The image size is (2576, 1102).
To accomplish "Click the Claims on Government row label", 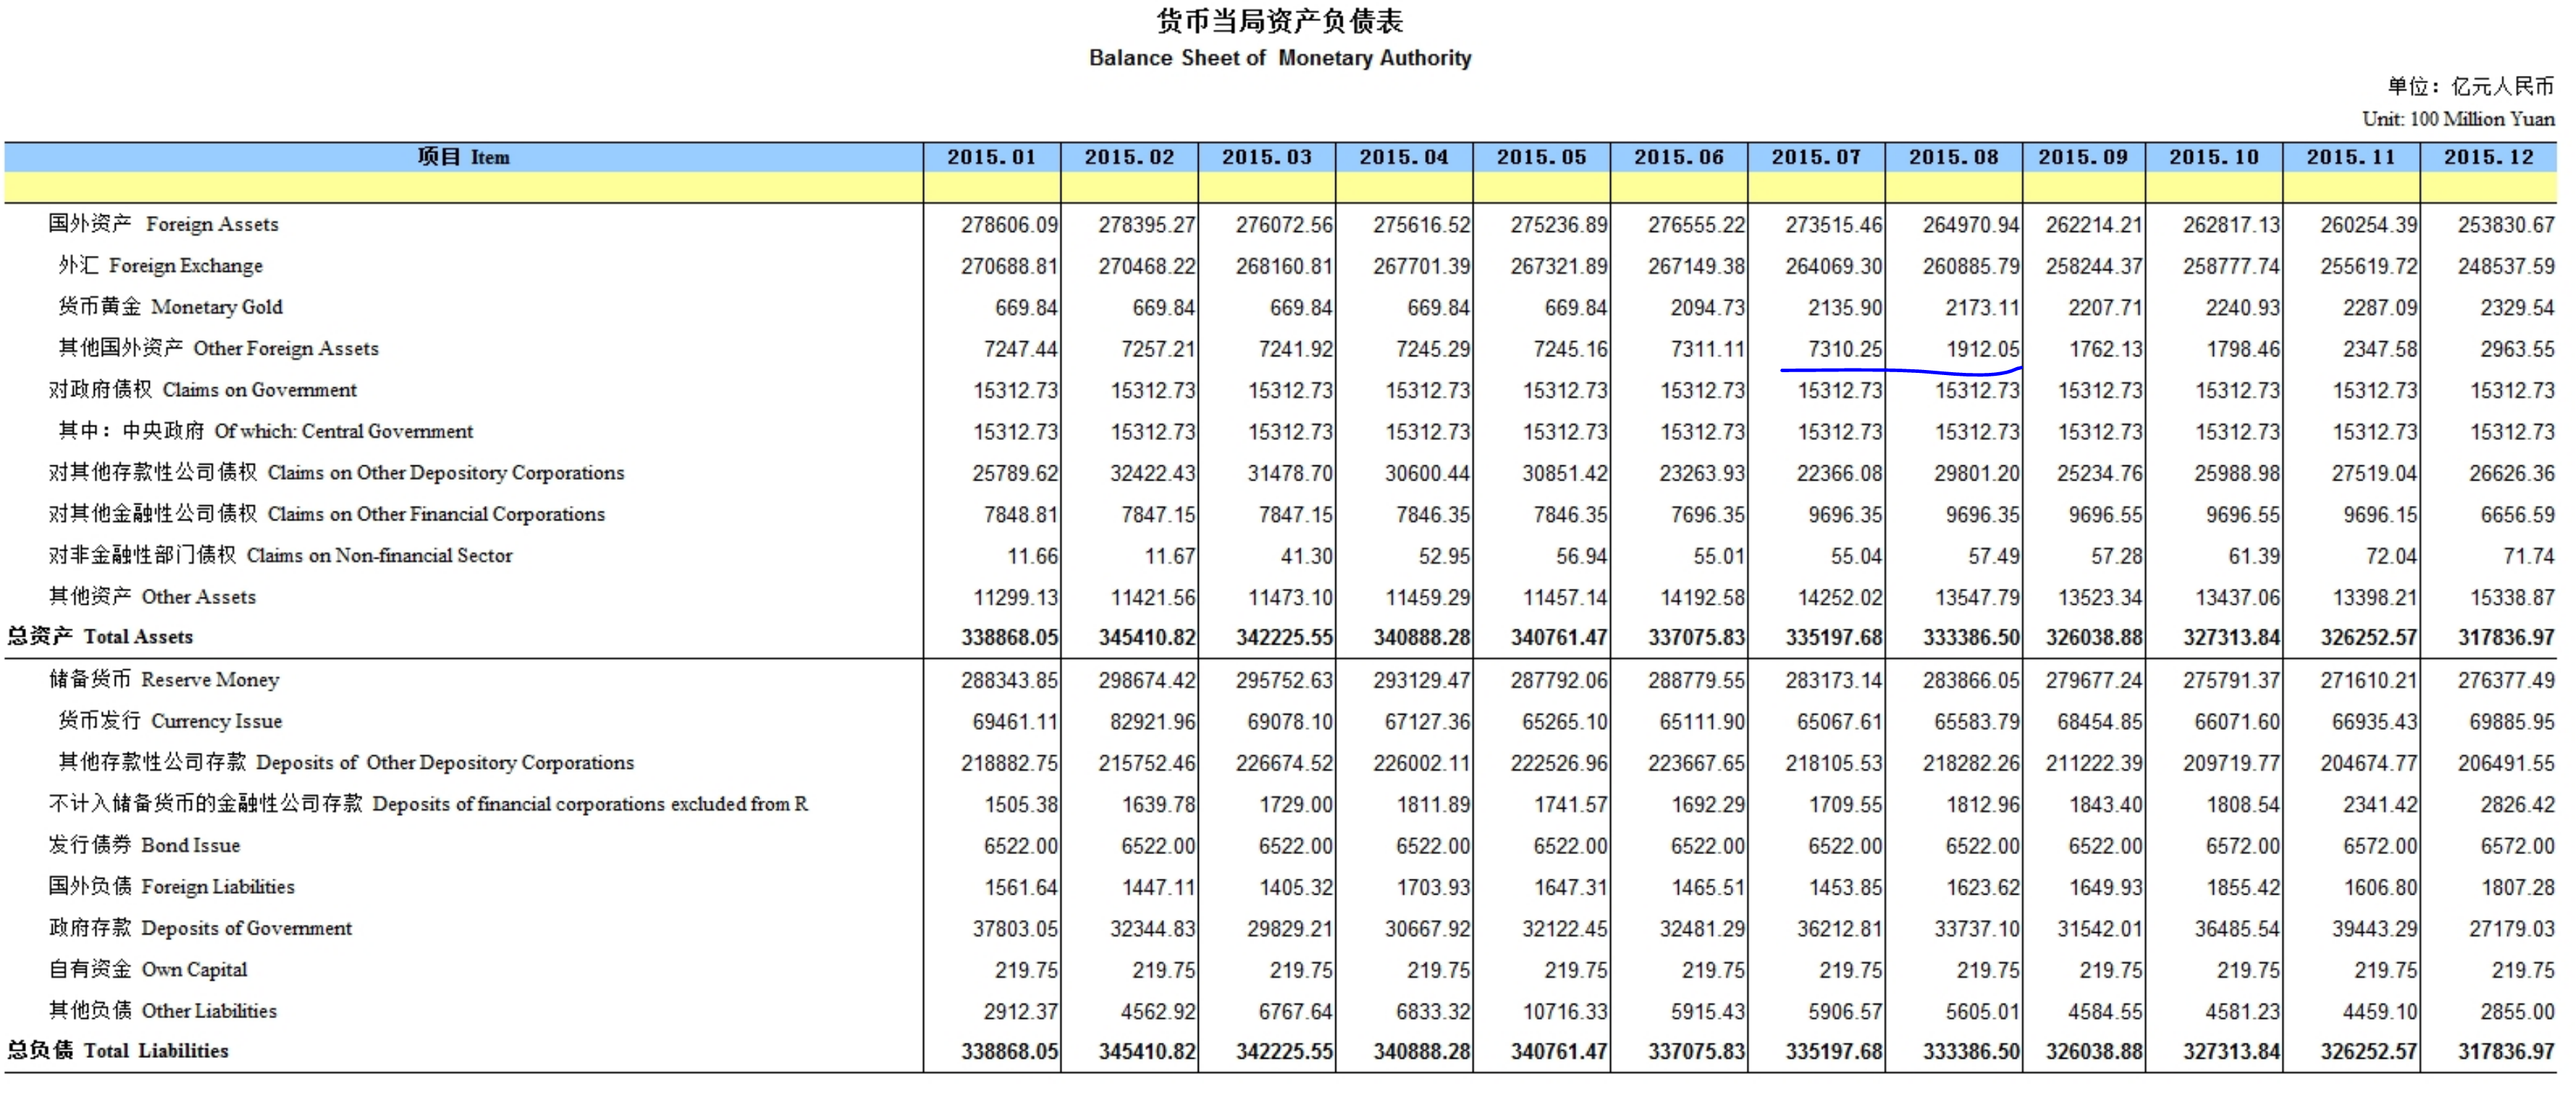I will click(203, 389).
